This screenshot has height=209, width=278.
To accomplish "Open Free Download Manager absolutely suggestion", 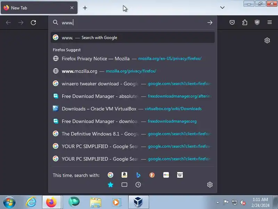I will click(133, 96).
